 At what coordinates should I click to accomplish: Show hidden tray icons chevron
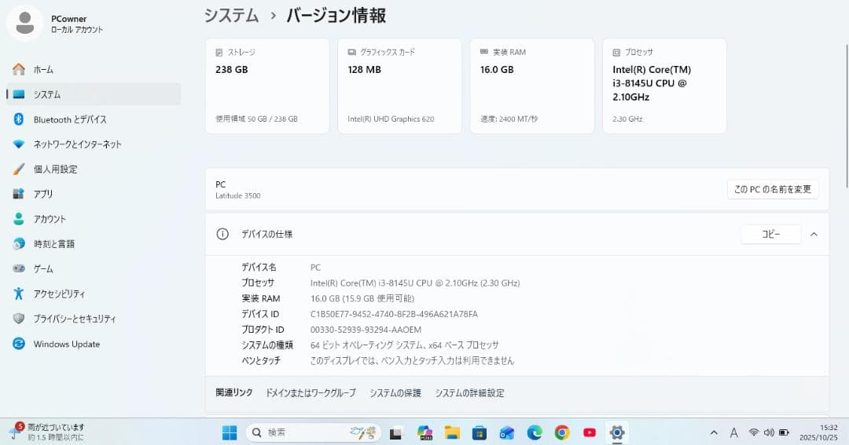(714, 432)
